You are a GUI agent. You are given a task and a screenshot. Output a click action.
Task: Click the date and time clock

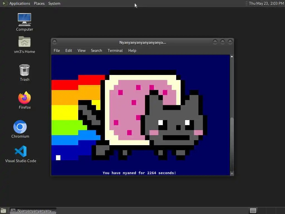point(266,3)
